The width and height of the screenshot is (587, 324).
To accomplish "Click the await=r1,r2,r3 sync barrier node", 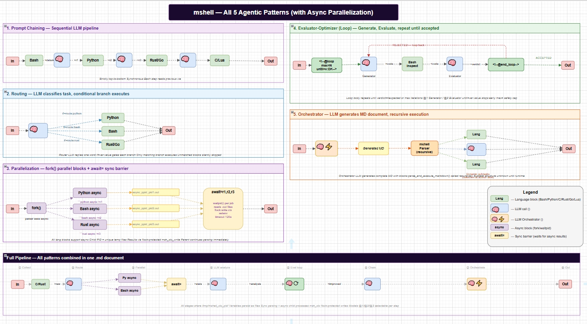I will tap(223, 208).
